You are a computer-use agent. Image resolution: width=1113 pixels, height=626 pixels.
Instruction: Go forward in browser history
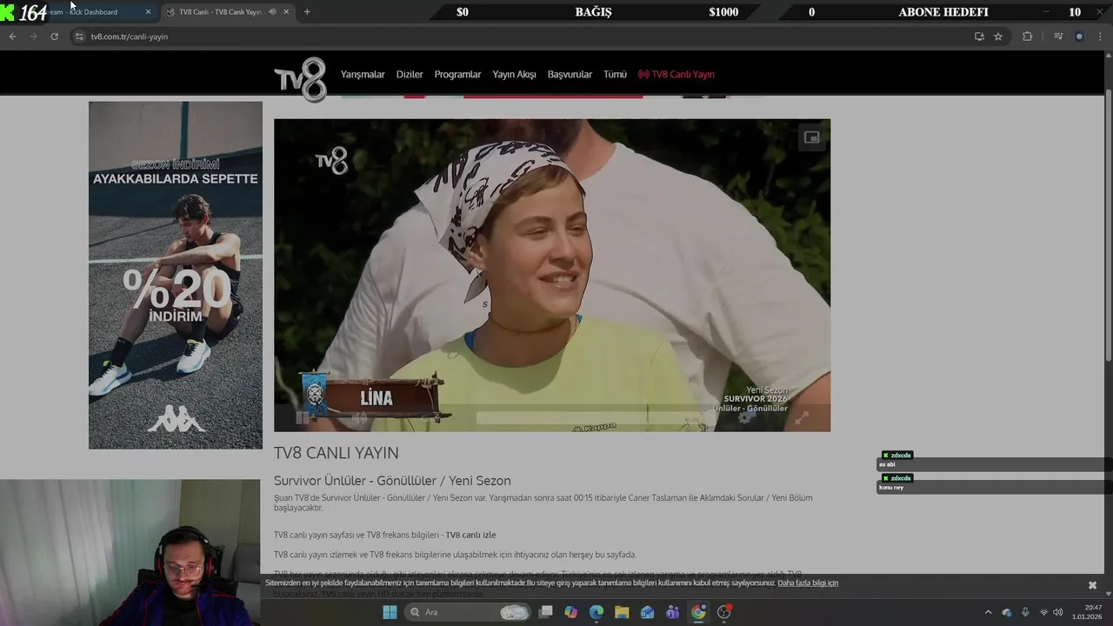pos(33,37)
